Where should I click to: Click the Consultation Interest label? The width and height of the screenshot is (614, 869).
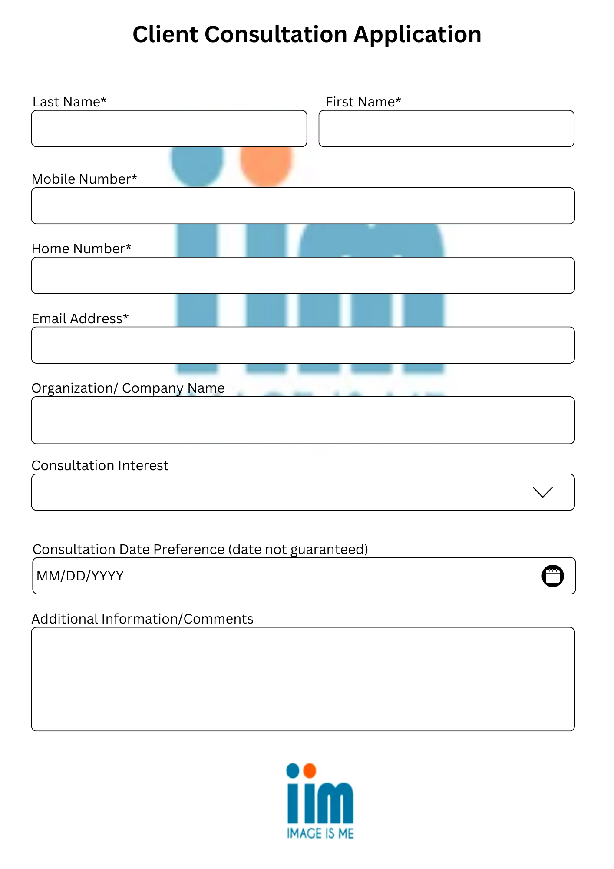coord(100,465)
